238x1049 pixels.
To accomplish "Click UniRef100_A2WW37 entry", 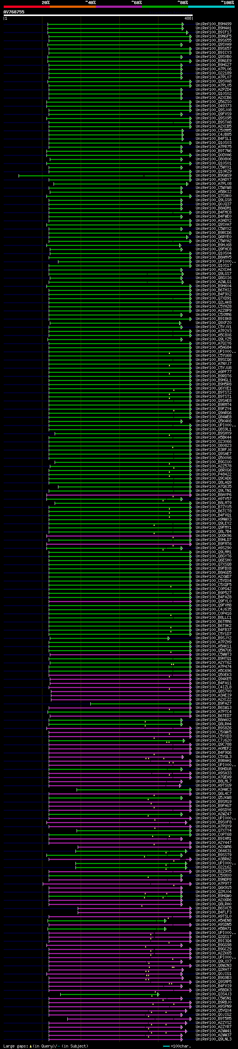I will 213,1035.
